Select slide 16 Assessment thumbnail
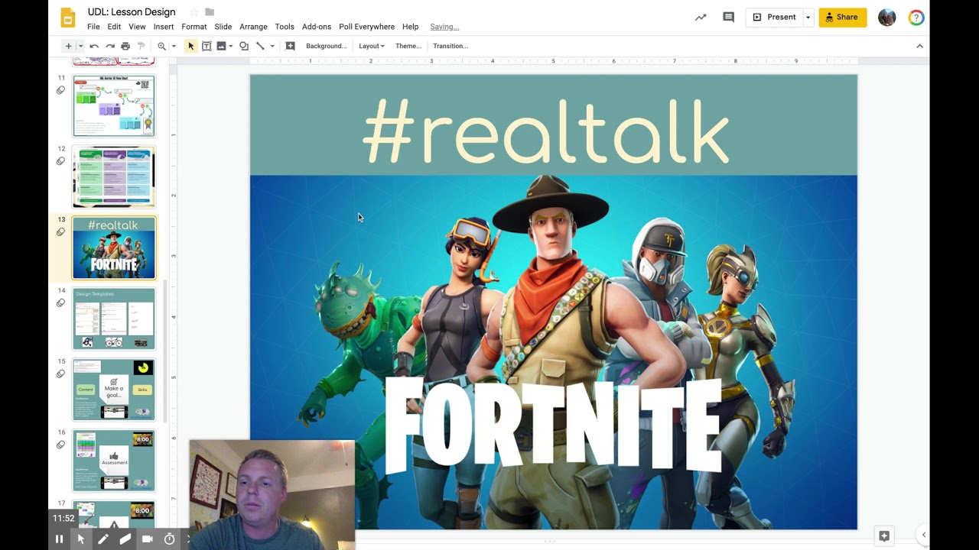 click(x=114, y=461)
